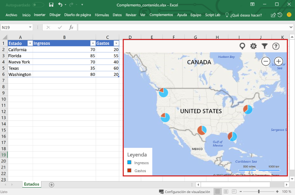Image resolution: width=295 pixels, height=195 pixels.
Task: Open Ribbon display options icon
Action: tap(252, 4)
